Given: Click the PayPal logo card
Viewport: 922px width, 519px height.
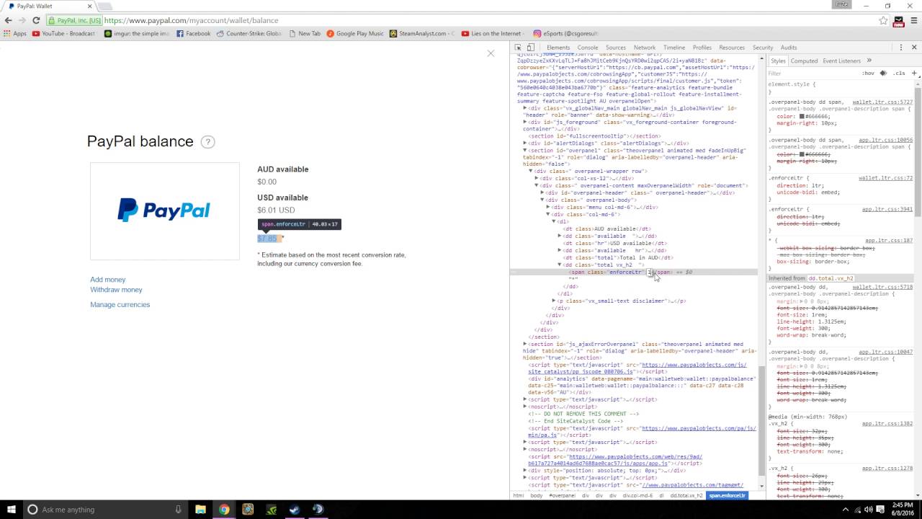Looking at the screenshot, I should point(165,211).
